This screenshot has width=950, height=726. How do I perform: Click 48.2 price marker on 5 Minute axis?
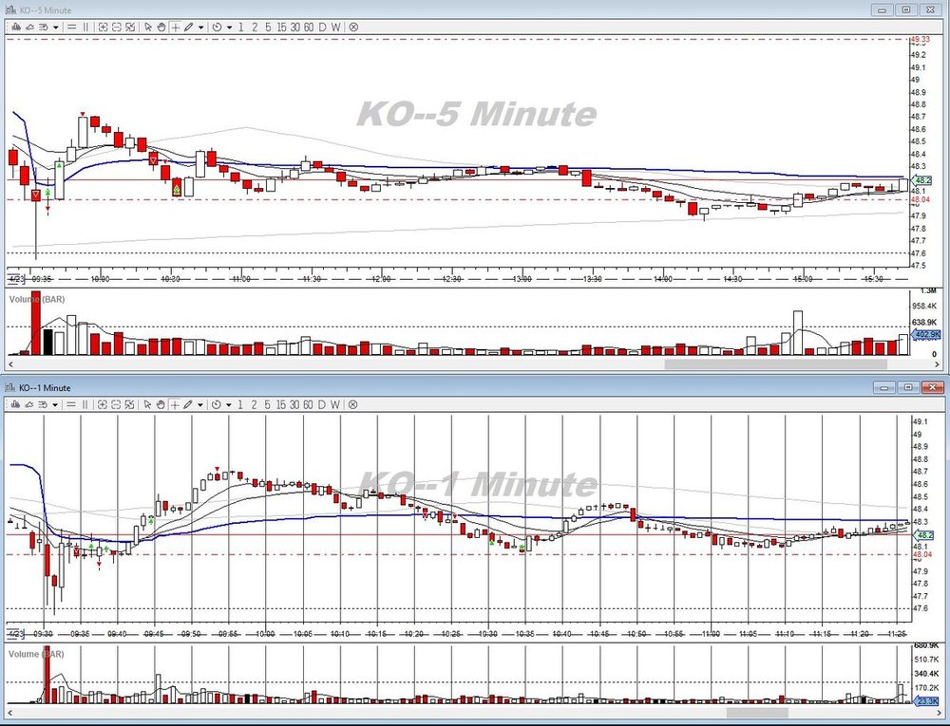tap(922, 180)
